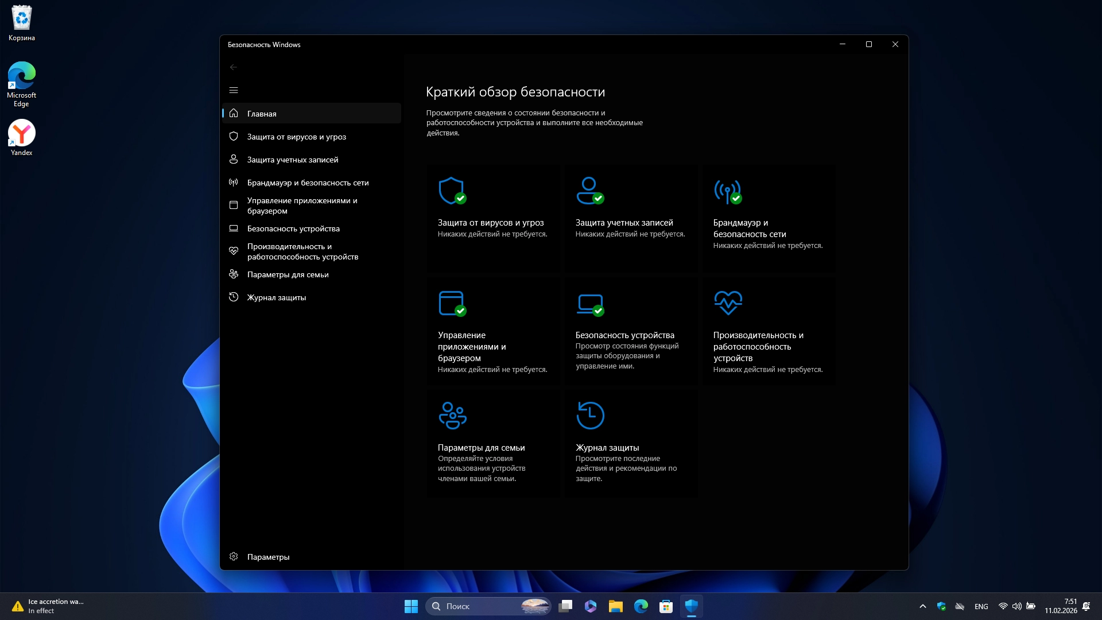Open firewall and network security antenna tile icon
Screen dimensions: 1102x620
click(x=727, y=191)
